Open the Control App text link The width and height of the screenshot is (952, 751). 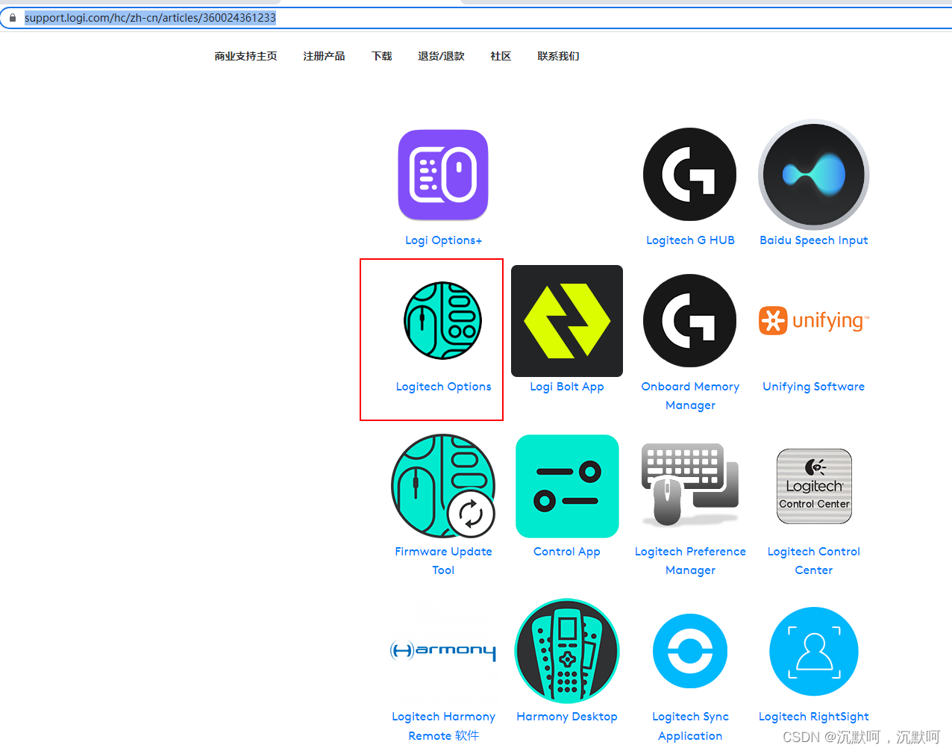coord(567,552)
